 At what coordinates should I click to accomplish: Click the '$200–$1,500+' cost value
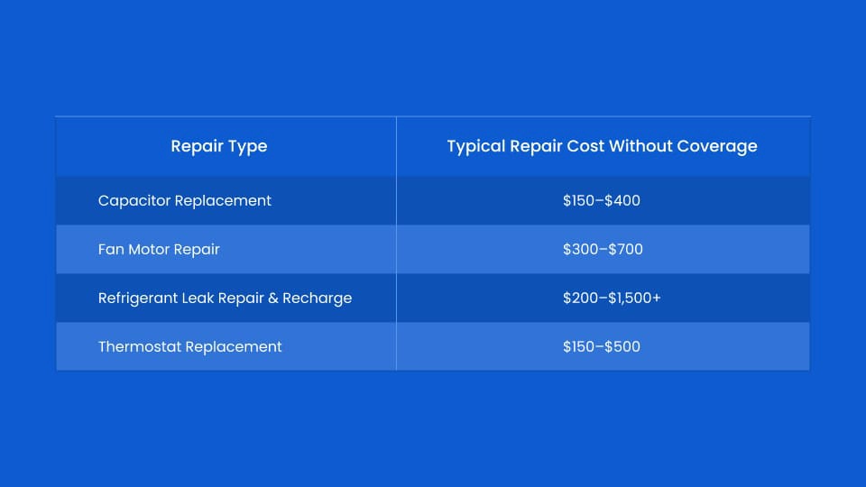click(x=612, y=299)
